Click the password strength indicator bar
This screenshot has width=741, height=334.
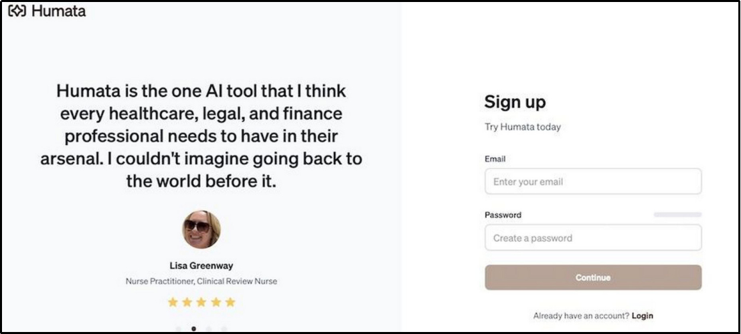677,215
